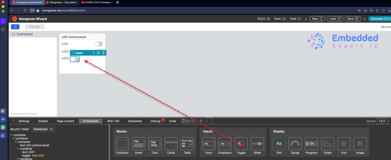Click the Save button
This screenshot has width=391, height=160.
tap(353, 19)
